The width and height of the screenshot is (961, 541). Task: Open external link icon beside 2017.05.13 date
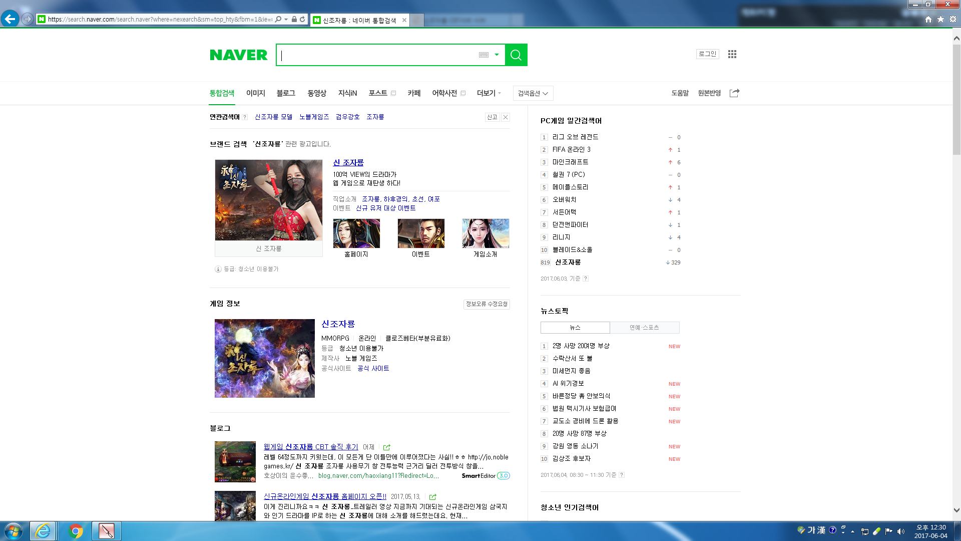pos(433,497)
